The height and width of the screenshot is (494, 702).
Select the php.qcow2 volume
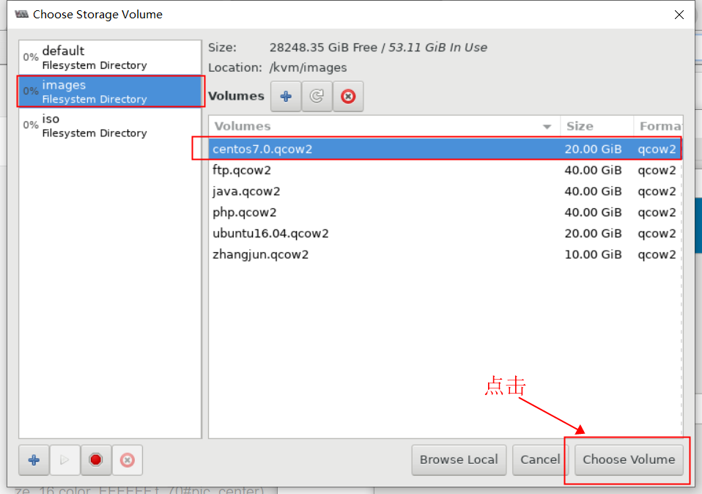445,213
